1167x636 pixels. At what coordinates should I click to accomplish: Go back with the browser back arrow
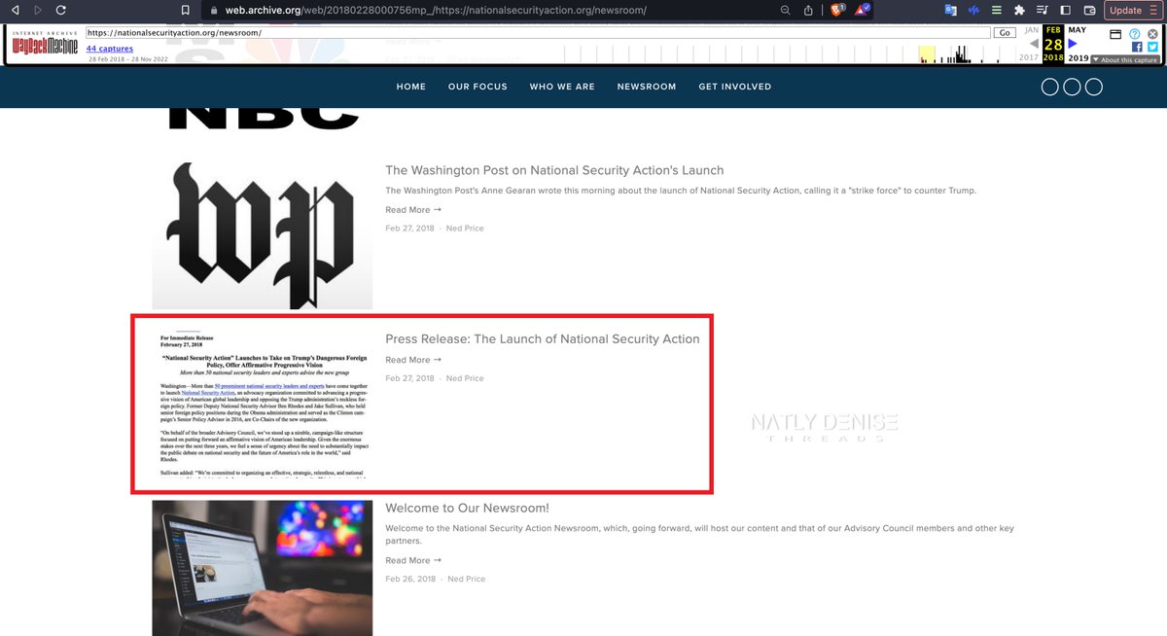tap(15, 10)
